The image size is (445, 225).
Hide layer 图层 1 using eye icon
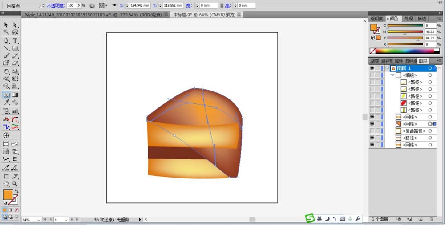coord(372,68)
